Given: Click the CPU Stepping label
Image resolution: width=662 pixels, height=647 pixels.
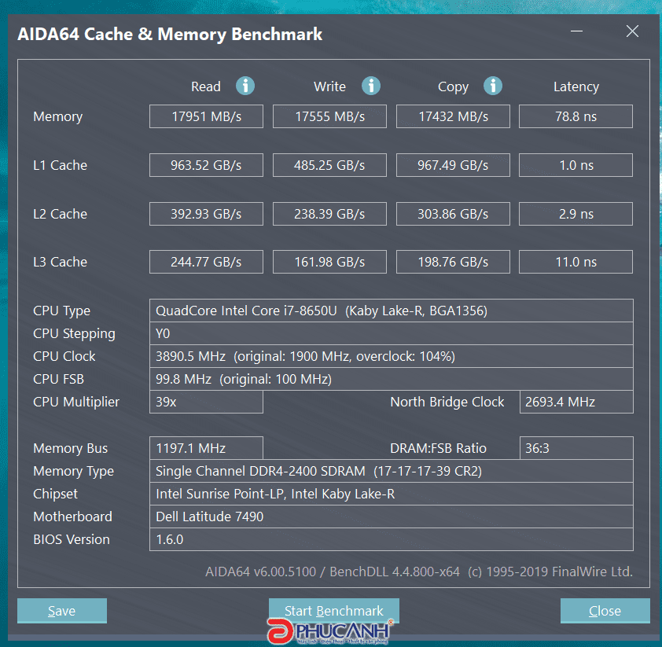Looking at the screenshot, I should 75,334.
